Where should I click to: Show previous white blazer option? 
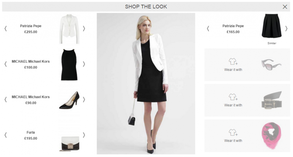[x=5, y=28]
